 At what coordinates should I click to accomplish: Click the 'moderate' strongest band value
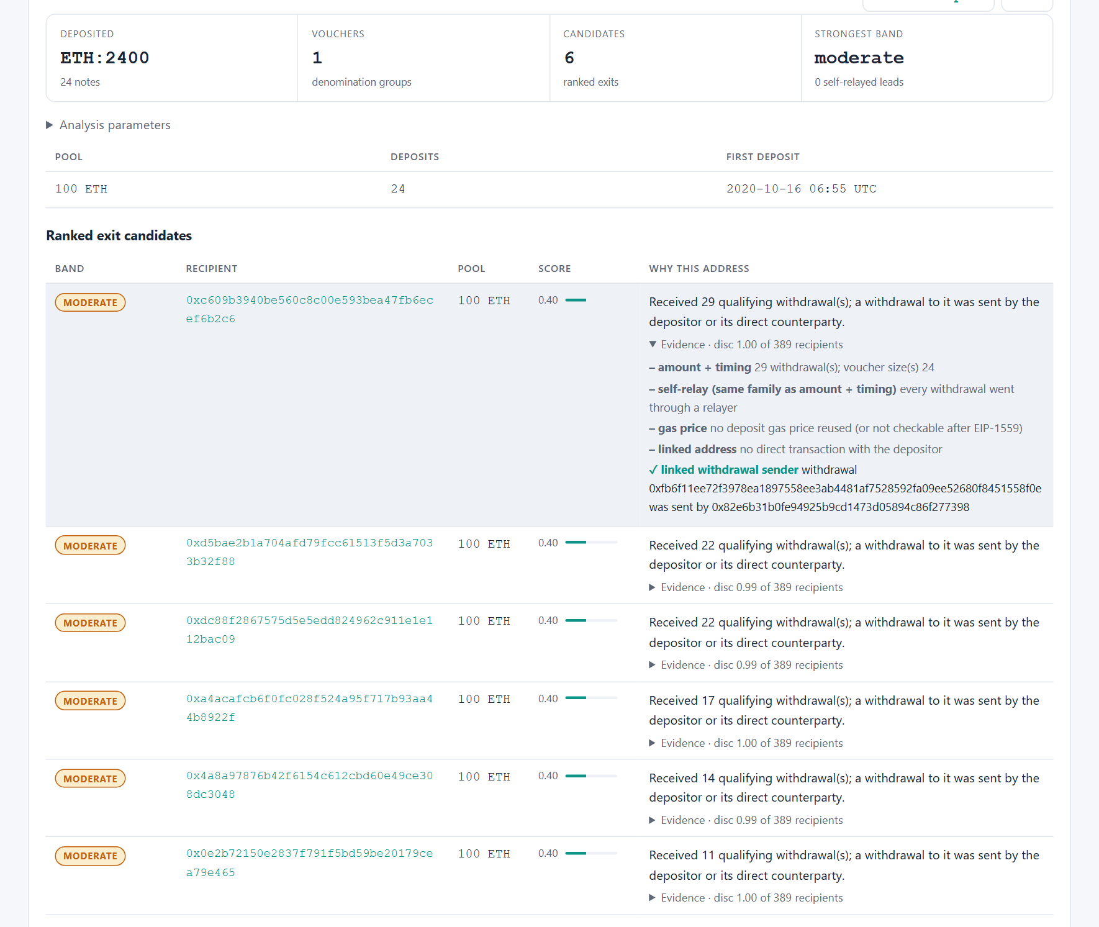coord(859,58)
